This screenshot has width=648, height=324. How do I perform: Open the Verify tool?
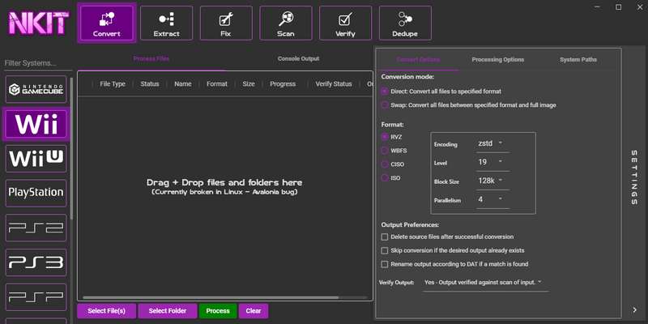pyautogui.click(x=346, y=23)
